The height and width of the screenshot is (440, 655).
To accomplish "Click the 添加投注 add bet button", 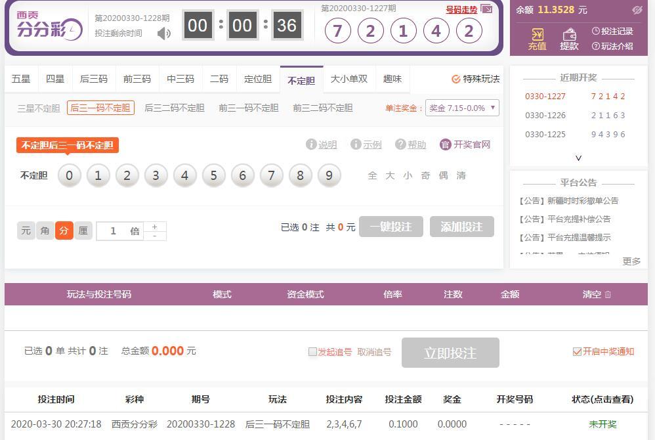I will (462, 227).
